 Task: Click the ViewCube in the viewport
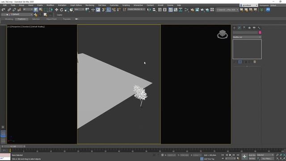[x=223, y=34]
